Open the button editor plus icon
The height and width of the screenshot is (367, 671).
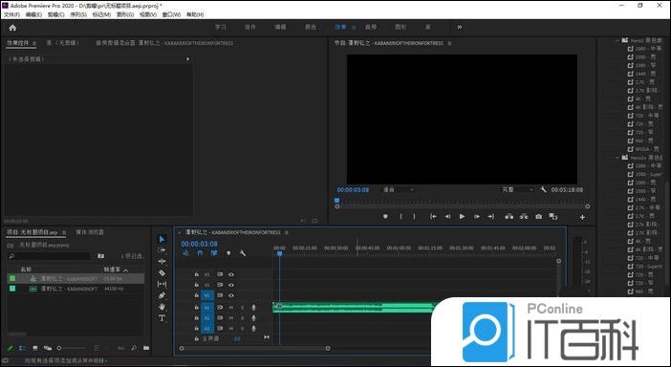coord(582,217)
